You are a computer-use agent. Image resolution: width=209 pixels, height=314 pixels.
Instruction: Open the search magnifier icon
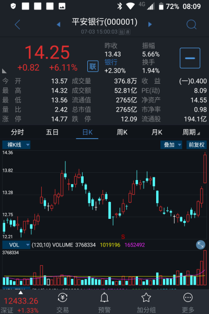[x=191, y=25]
